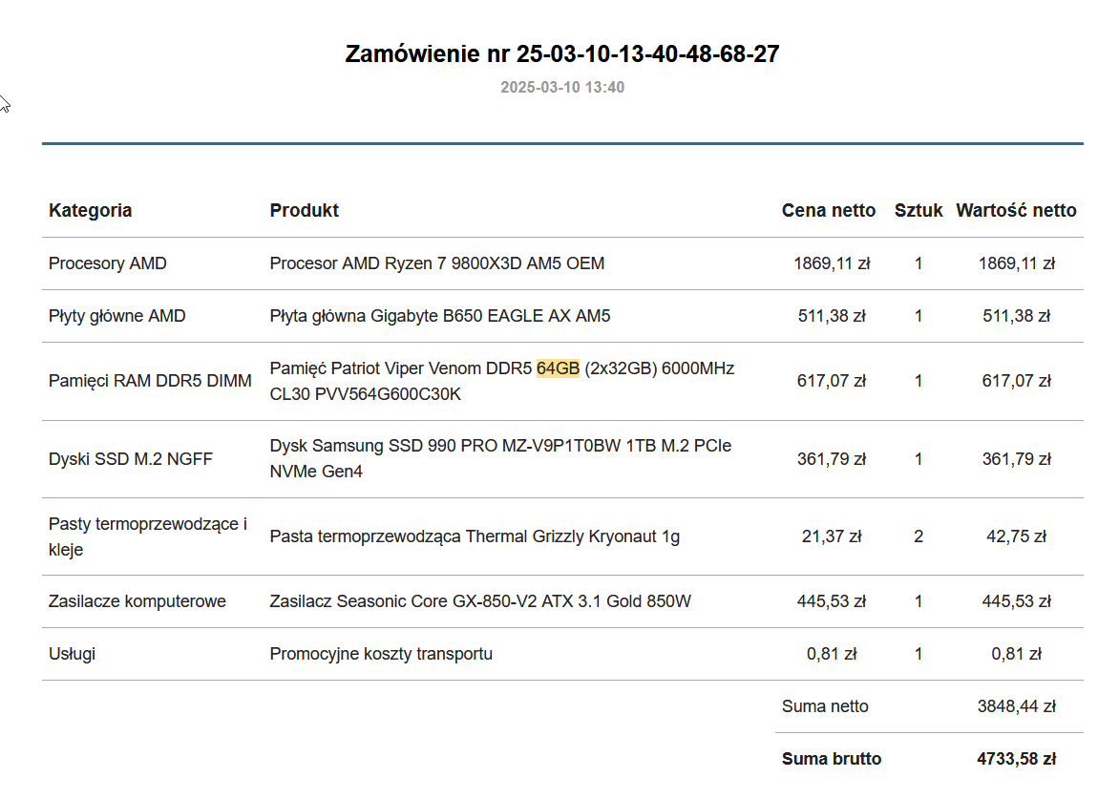The image size is (1119, 799).
Task: Click Thermal Grizzly Kryonaut product name
Action: coord(475,536)
